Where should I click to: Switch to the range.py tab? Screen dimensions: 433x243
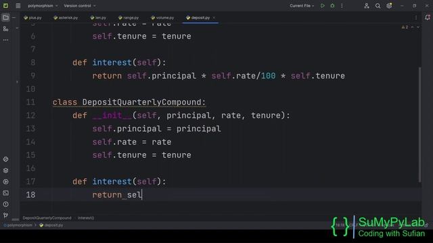129,18
